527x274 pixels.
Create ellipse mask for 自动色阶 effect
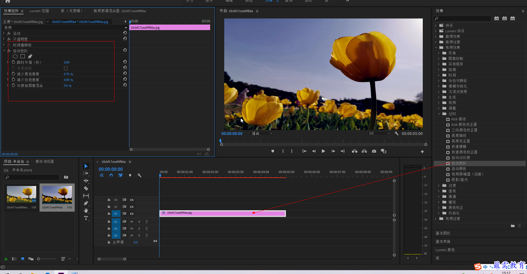pyautogui.click(x=15, y=56)
